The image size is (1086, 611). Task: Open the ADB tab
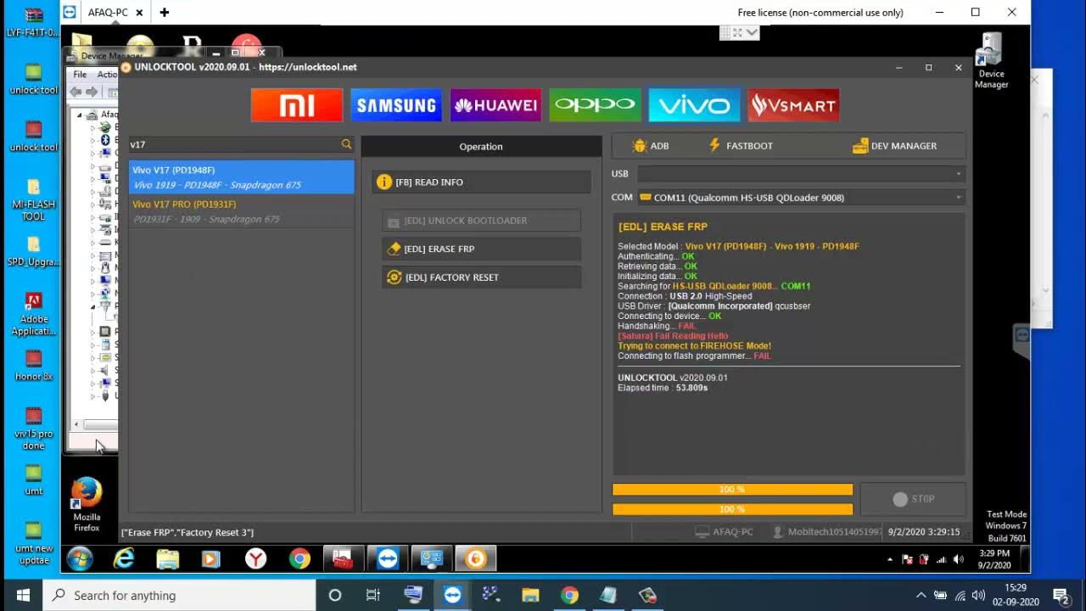pos(651,146)
